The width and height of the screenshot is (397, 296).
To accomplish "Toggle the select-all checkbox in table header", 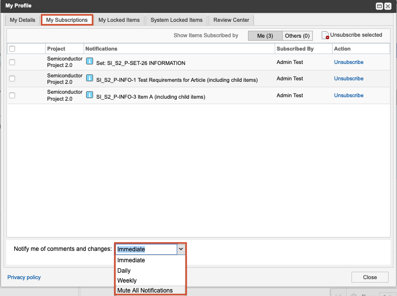I will click(12, 49).
